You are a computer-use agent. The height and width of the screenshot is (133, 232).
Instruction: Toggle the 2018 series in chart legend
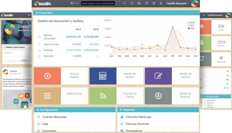click(191, 23)
